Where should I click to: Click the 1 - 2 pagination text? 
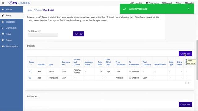[187, 83]
